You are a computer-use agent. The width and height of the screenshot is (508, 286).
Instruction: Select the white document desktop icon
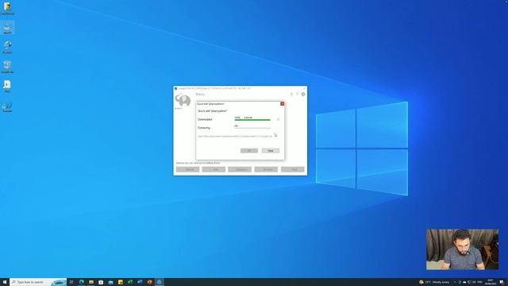click(x=7, y=87)
